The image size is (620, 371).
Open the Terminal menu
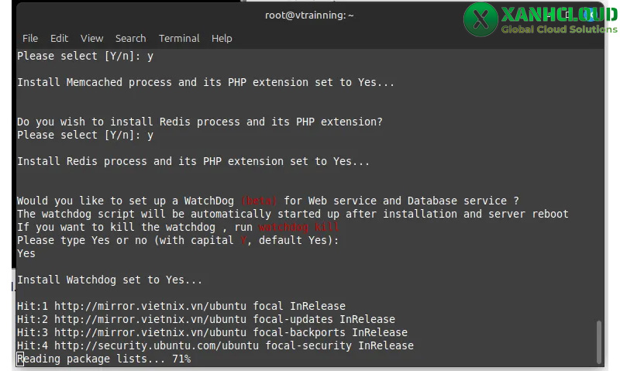pos(179,38)
